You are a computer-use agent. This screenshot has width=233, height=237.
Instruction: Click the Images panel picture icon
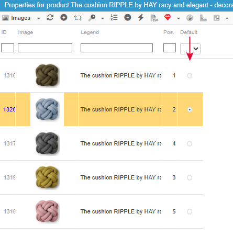click(x=5, y=18)
